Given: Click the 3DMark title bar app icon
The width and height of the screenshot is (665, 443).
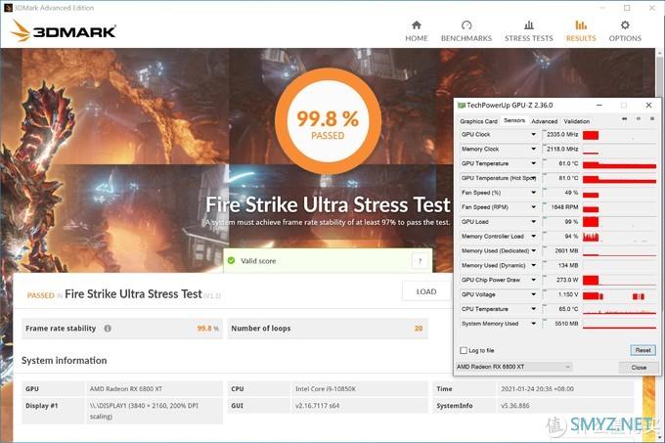Looking at the screenshot, I should [x=8, y=8].
